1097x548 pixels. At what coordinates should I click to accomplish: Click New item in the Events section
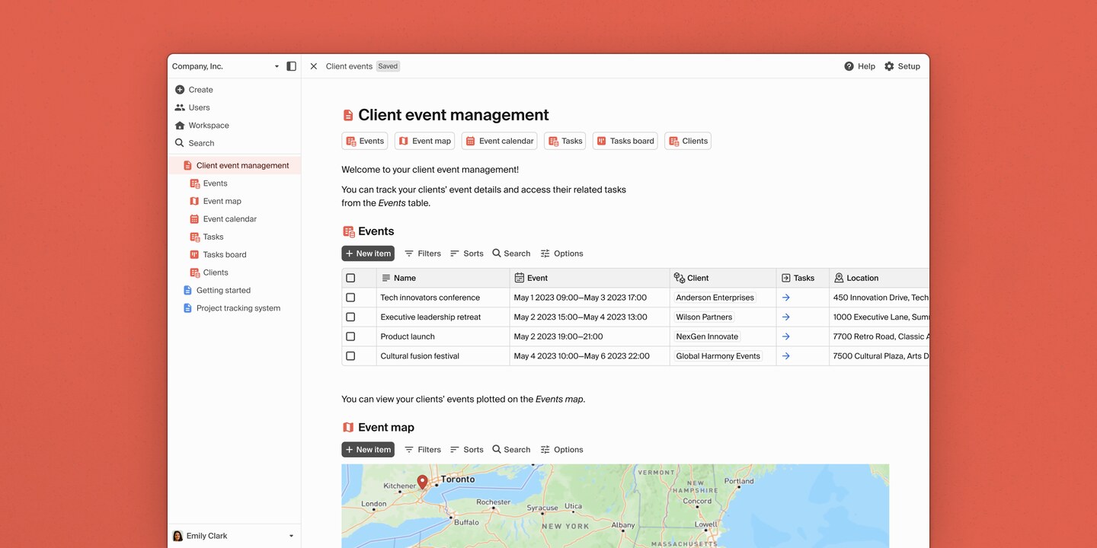point(368,253)
